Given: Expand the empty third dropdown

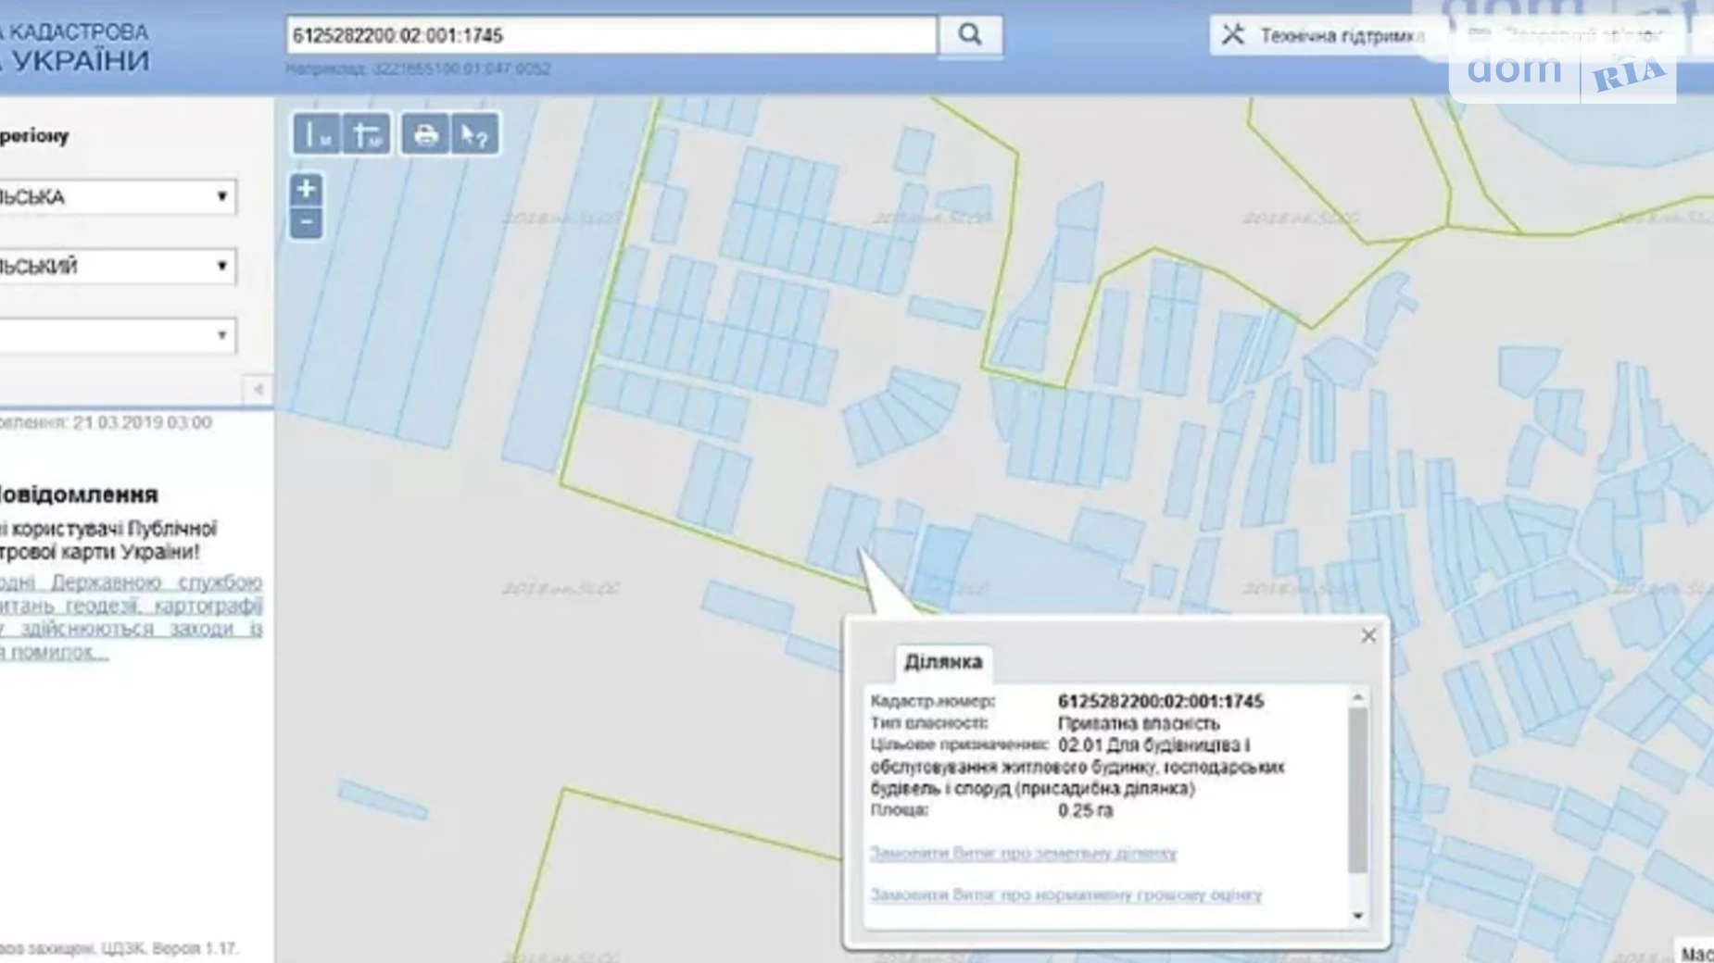Looking at the screenshot, I should click(x=117, y=335).
